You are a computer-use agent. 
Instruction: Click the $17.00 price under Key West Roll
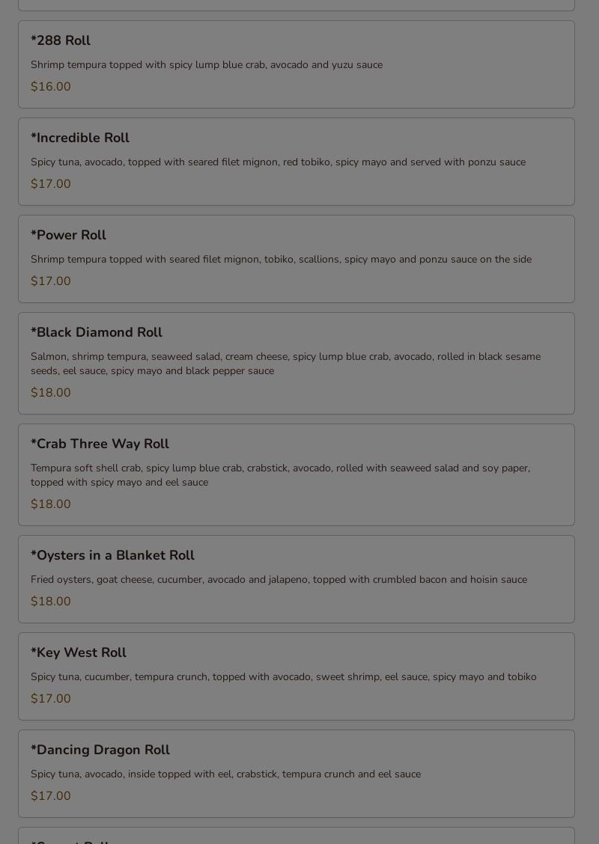(51, 699)
